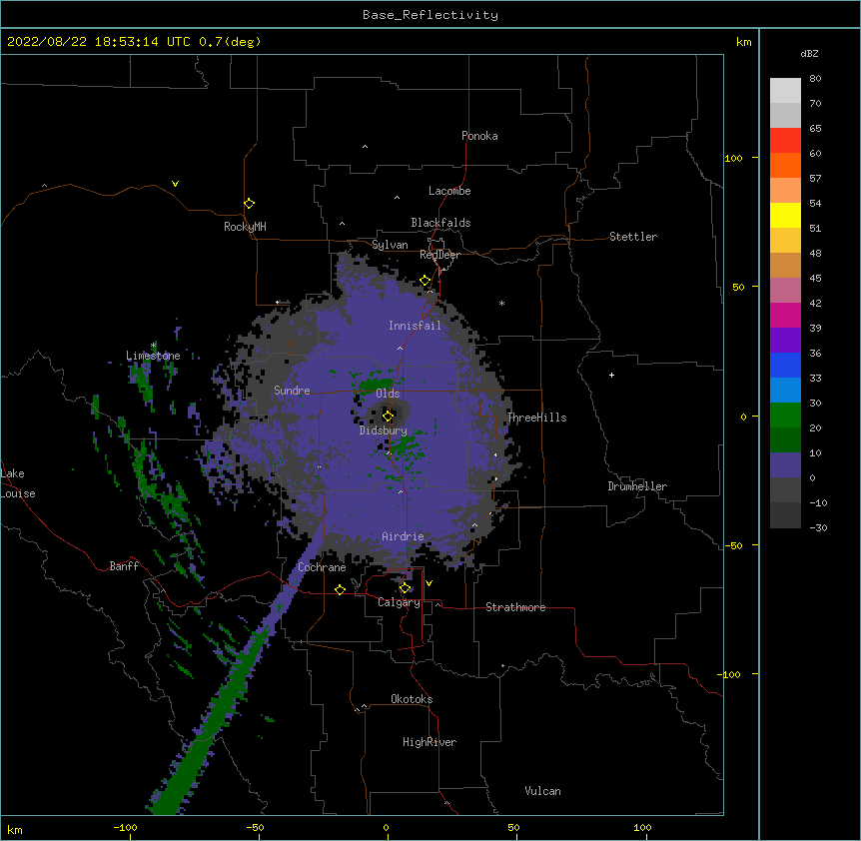This screenshot has width=861, height=841.
Task: Click the Sylvan label
Action: (390, 245)
